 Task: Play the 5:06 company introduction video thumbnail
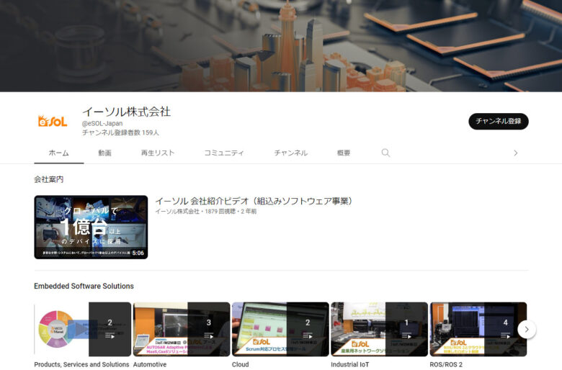coord(91,227)
